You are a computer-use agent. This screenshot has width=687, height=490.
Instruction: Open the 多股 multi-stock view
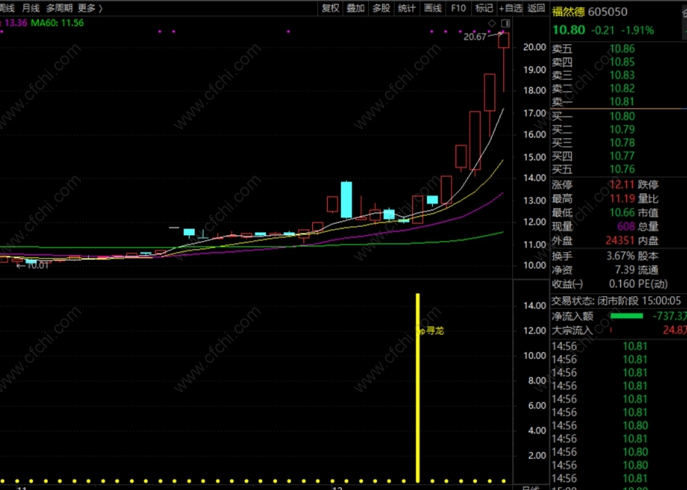pyautogui.click(x=381, y=8)
